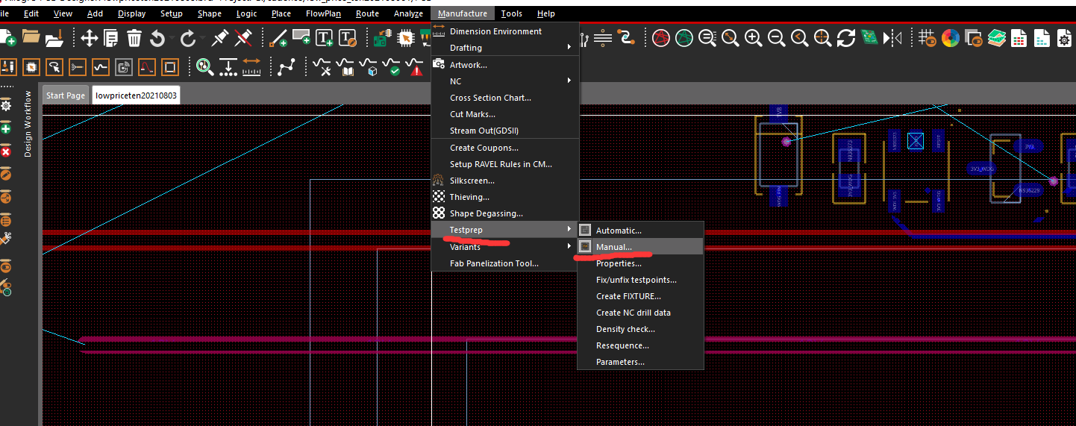The width and height of the screenshot is (1076, 426).
Task: Select Fab Panelization Tool... entry
Action: pos(505,263)
